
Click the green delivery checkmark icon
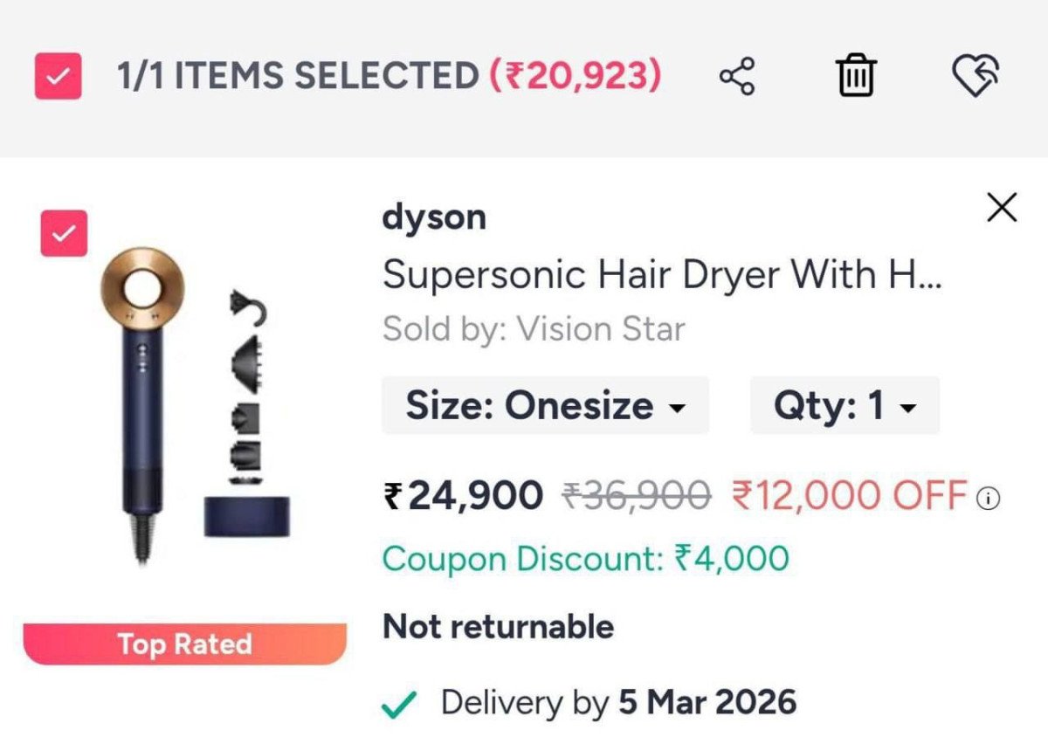pos(399,705)
